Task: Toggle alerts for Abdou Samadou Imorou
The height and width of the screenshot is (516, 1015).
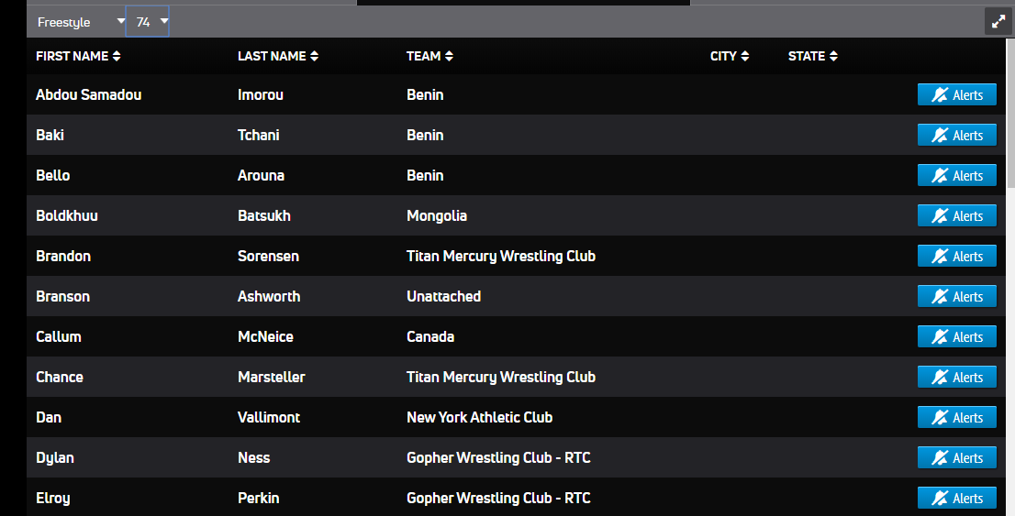Action: pyautogui.click(x=957, y=94)
